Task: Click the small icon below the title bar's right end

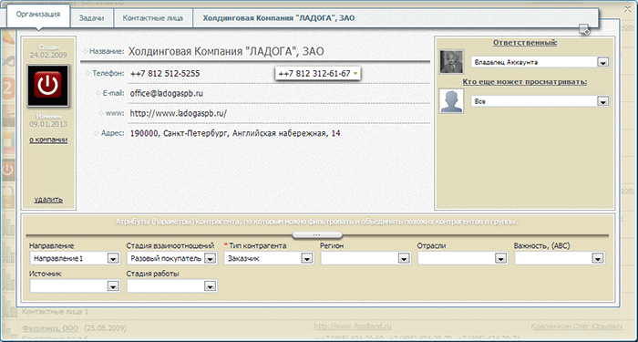Action: click(584, 29)
